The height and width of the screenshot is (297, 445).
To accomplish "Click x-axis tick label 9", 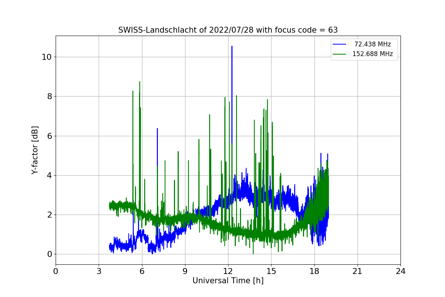I will coord(185,271).
